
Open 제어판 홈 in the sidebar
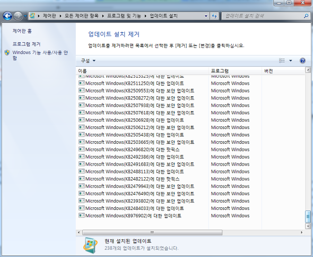[22, 31]
